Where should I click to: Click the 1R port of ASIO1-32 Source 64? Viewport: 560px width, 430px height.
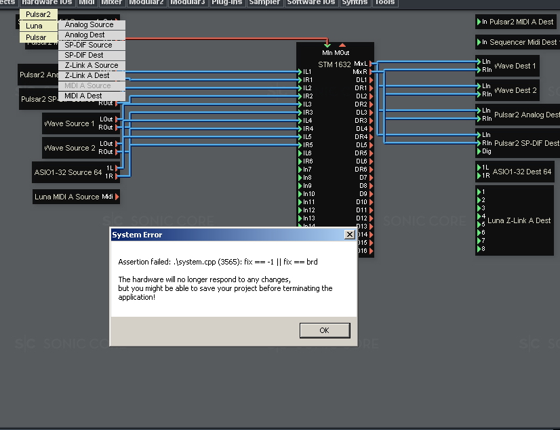click(117, 176)
